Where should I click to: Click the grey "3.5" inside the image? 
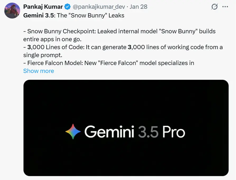tap(148, 131)
